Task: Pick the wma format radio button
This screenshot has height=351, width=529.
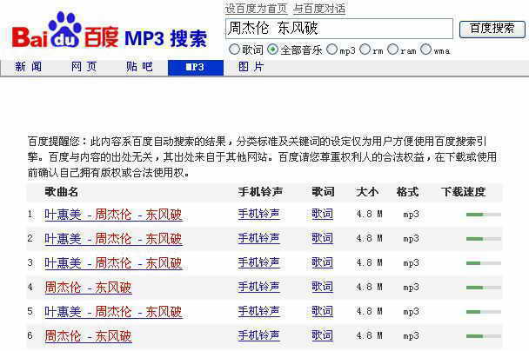Action: 425,50
